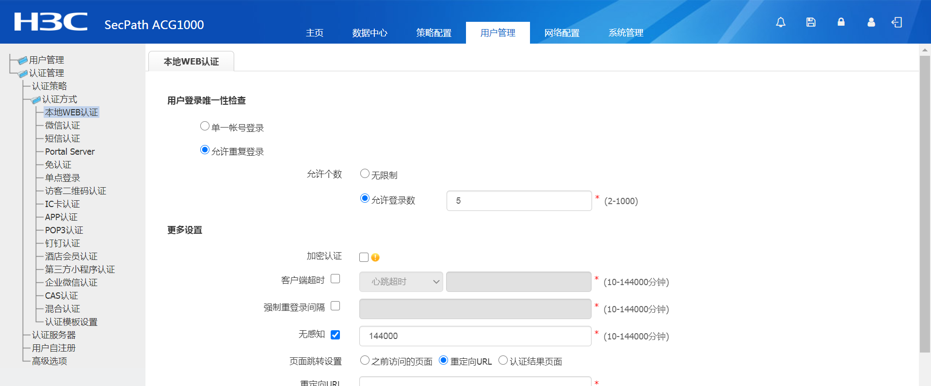Click the orange warning icon beside 加密认证
This screenshot has width=931, height=386.
[375, 257]
